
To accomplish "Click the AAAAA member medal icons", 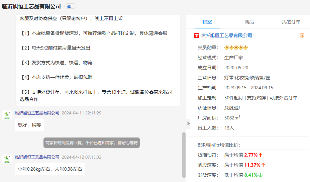I will click(x=236, y=48).
